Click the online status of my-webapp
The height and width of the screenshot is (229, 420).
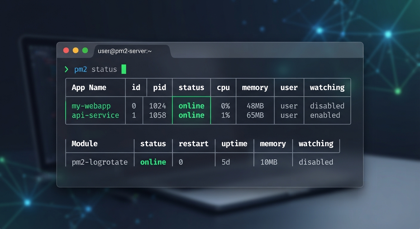(192, 106)
